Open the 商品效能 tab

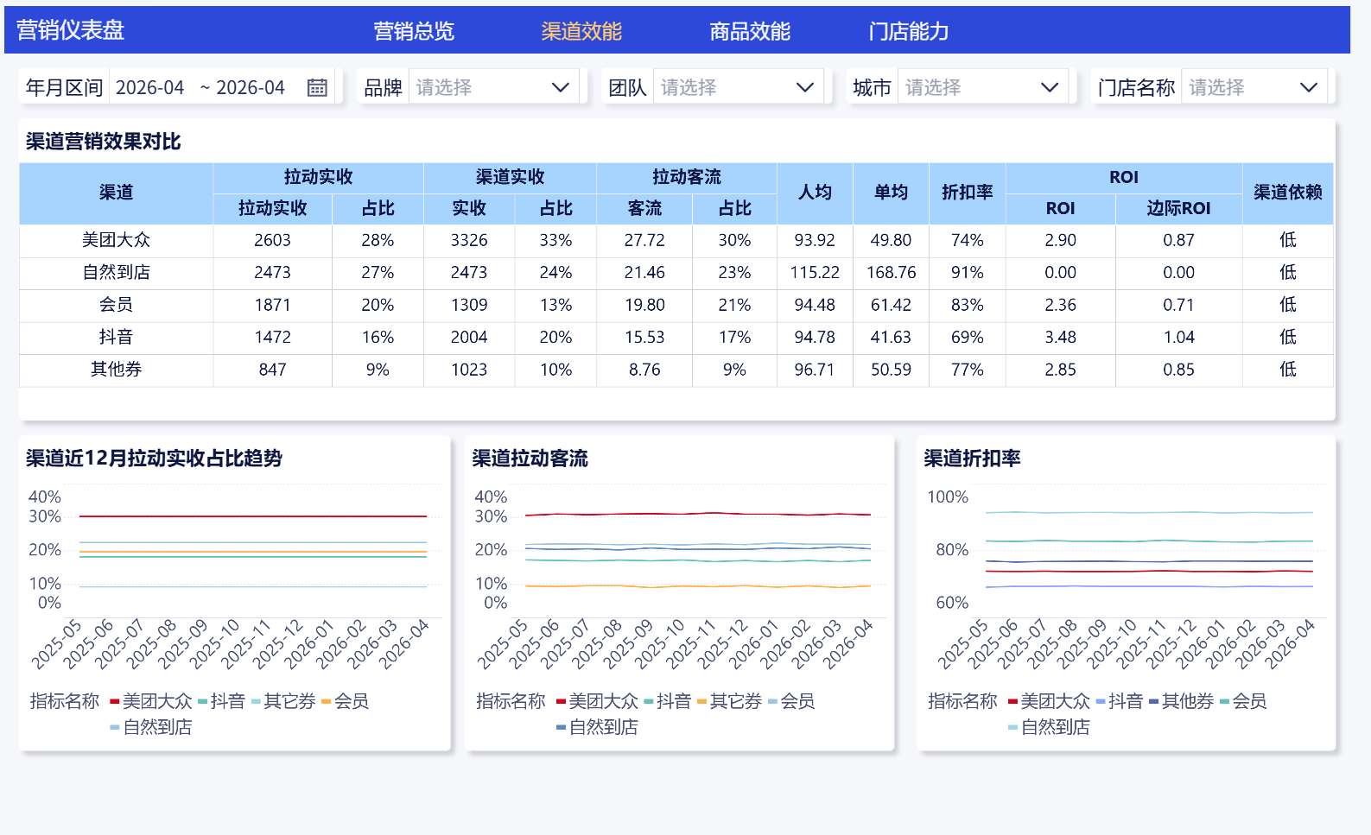pos(750,31)
